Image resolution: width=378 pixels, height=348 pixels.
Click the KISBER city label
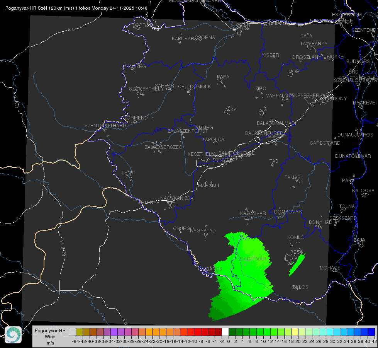[x=271, y=55]
